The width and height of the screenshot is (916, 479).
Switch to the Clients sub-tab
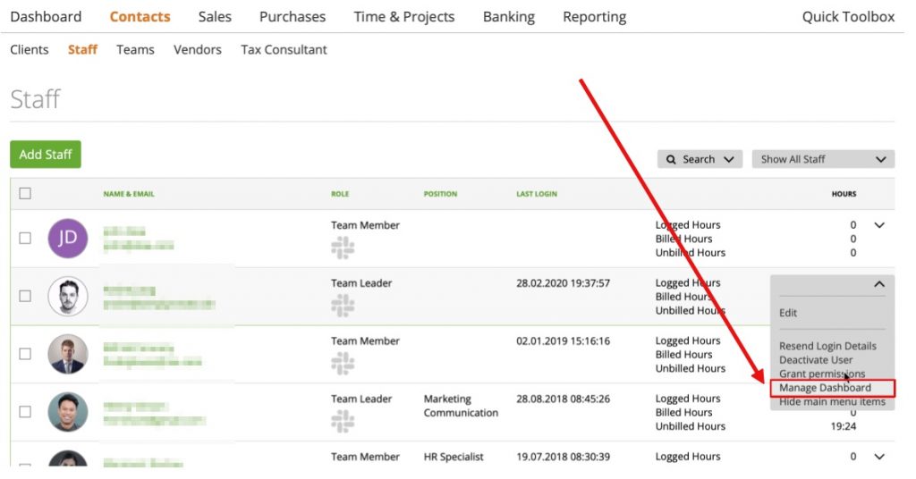30,49
